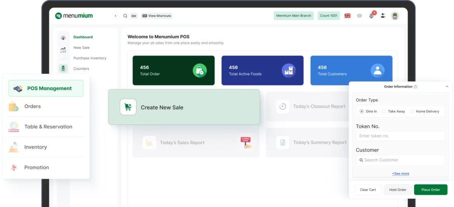Click the bar chart icon on Sales Report
The width and height of the screenshot is (454, 207).
149,143
